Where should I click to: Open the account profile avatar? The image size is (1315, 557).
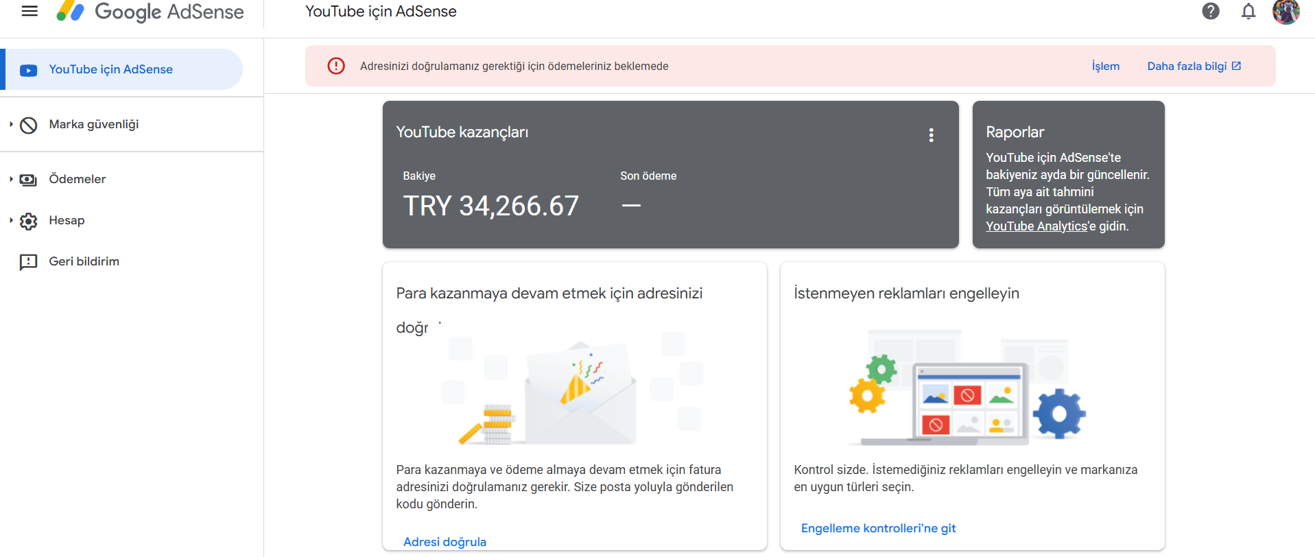click(1286, 12)
